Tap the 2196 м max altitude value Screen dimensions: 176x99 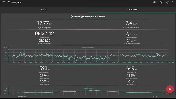coord(44,75)
